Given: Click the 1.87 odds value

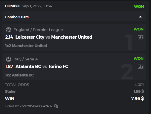Looking at the screenshot, I should 9,66.
